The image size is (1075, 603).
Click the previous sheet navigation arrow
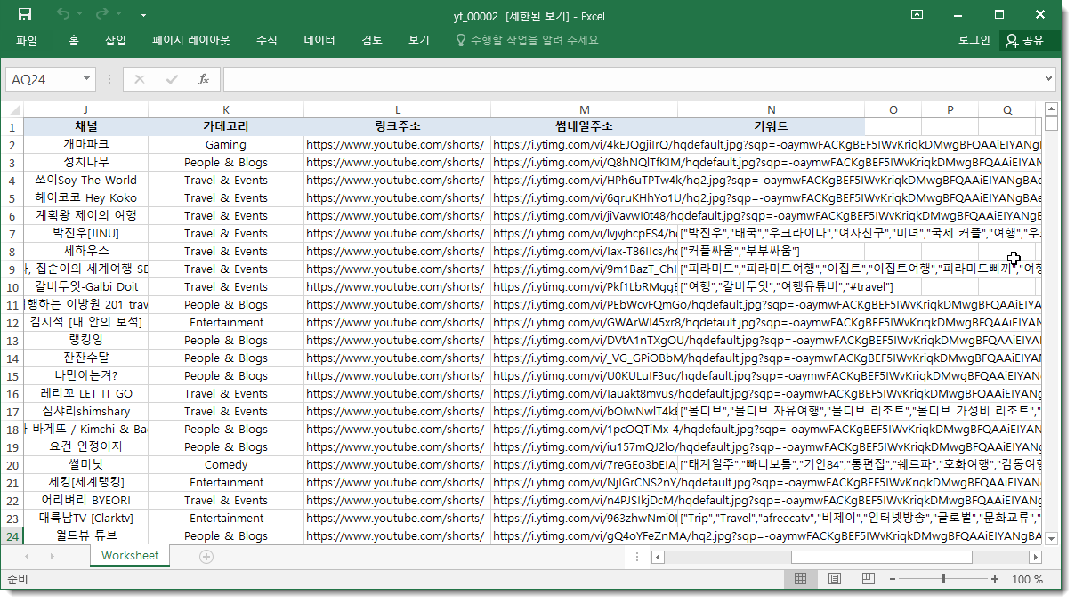coord(27,557)
